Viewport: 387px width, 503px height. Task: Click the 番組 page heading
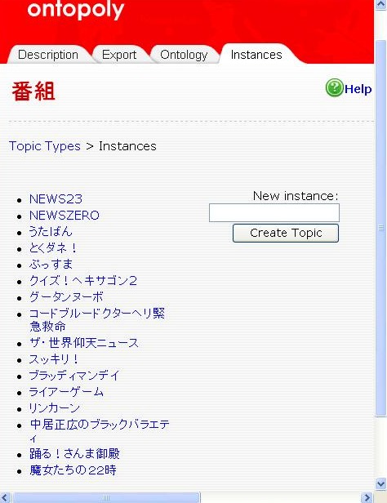pos(33,91)
